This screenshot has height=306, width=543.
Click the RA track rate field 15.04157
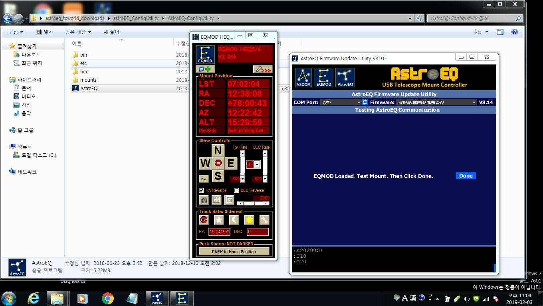[x=219, y=232]
